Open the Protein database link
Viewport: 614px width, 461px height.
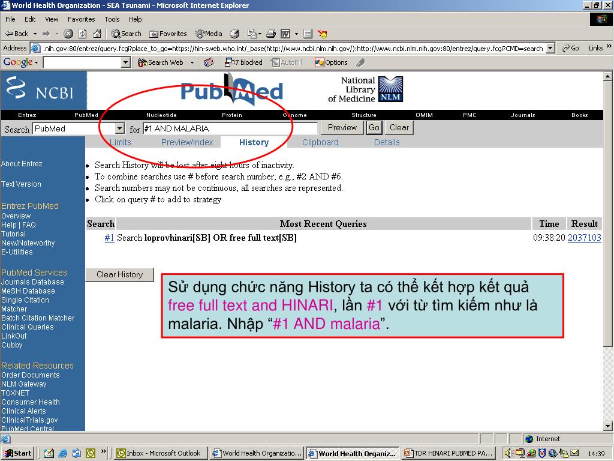[232, 115]
